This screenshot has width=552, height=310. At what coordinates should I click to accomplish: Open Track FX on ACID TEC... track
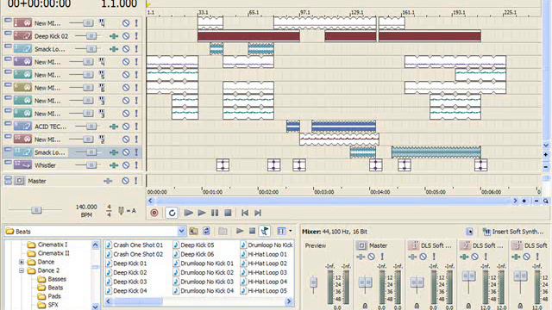point(113,127)
